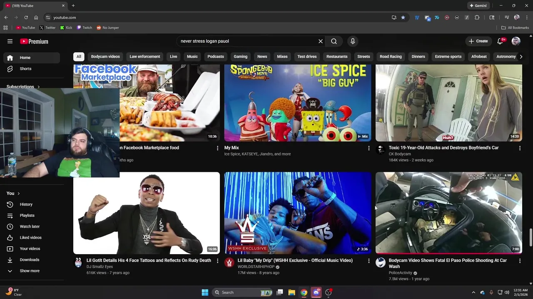Screen dimensions: 533x299
Task: Go to Home in sidebar
Action: [x=32, y=58]
